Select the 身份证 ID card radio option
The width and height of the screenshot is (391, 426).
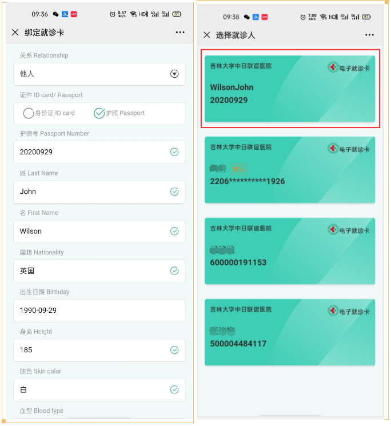pyautogui.click(x=29, y=113)
